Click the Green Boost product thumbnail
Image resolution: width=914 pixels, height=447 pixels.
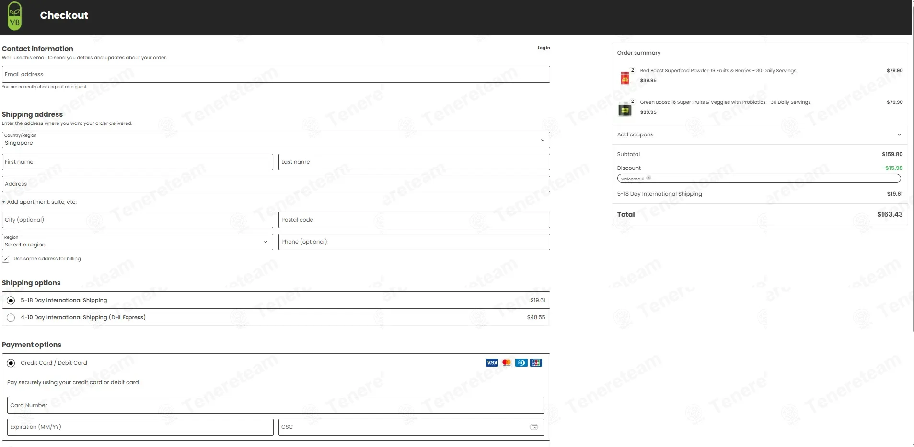pyautogui.click(x=625, y=110)
